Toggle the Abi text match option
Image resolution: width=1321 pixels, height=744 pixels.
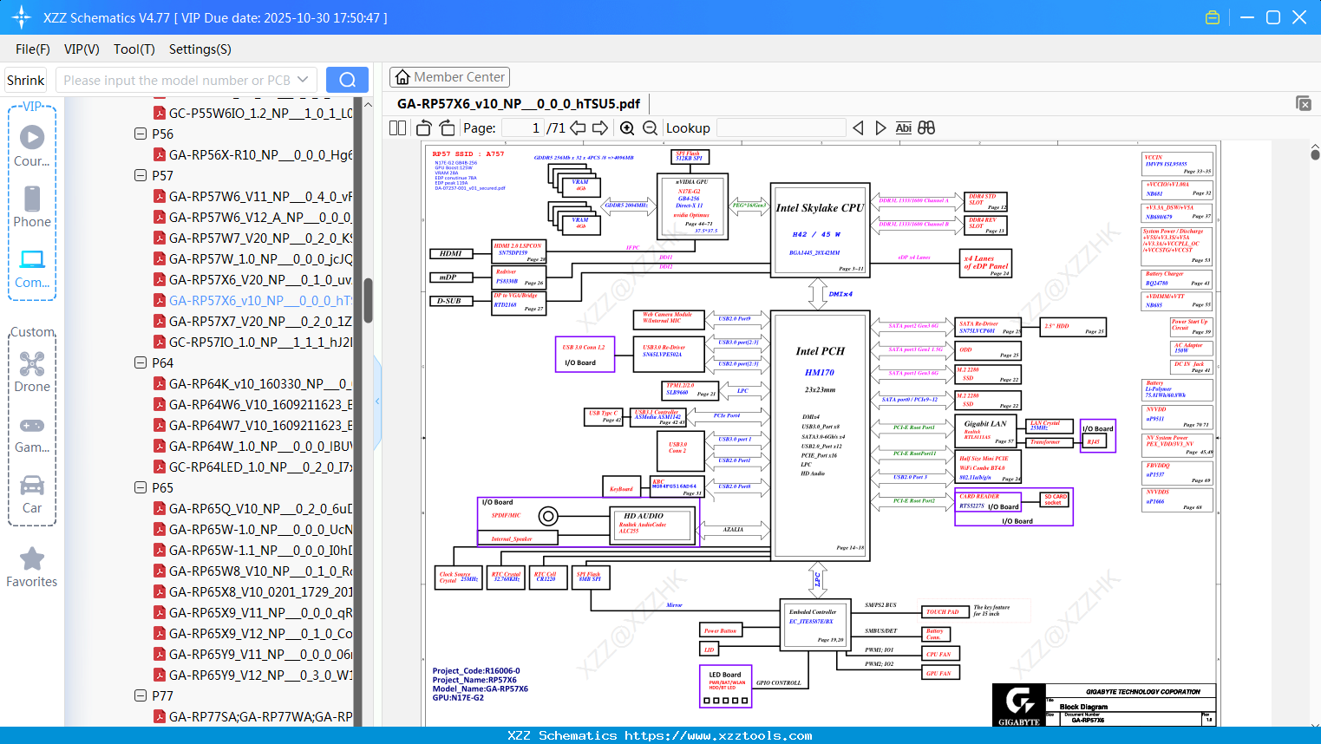coord(903,128)
